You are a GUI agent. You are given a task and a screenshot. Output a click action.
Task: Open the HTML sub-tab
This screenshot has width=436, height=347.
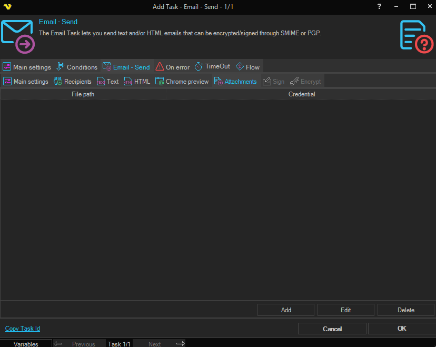137,82
